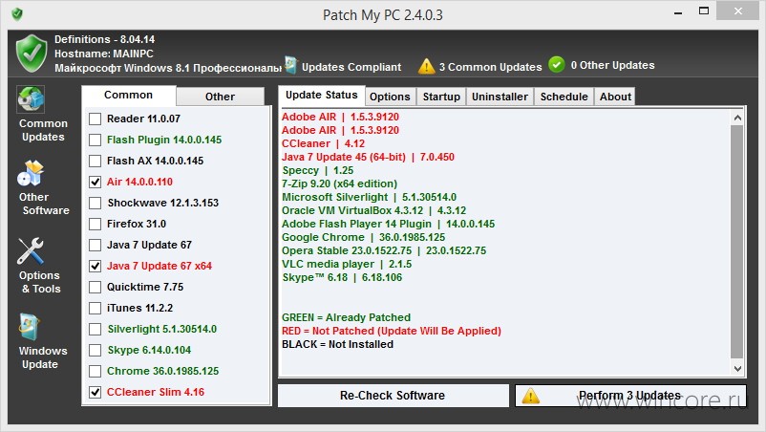The image size is (766, 432).
Task: Minimize the Patch My PC window
Action: pos(678,12)
